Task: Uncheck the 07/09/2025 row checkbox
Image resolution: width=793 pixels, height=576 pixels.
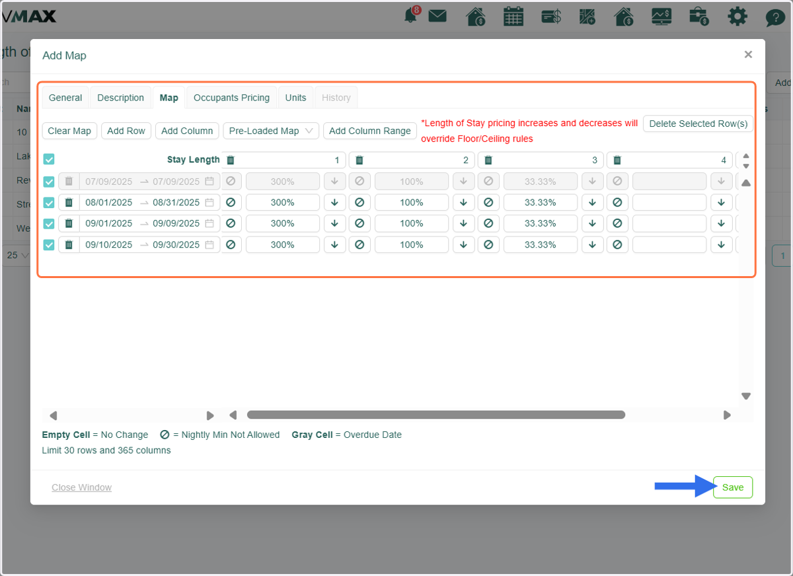Action: tap(49, 182)
